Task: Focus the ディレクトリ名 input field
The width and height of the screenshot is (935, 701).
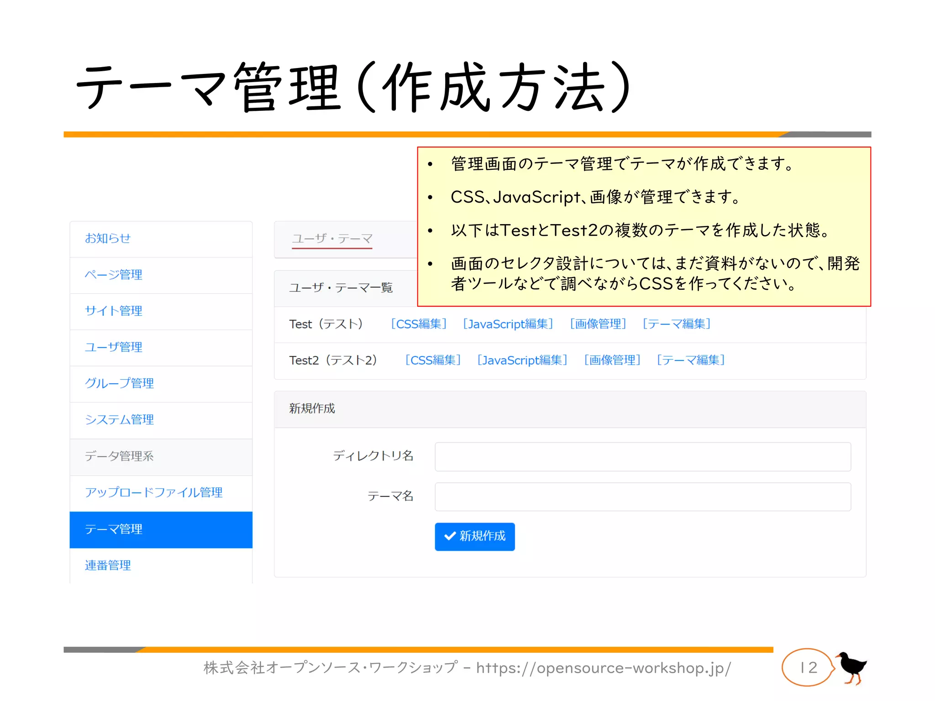Action: [x=643, y=457]
